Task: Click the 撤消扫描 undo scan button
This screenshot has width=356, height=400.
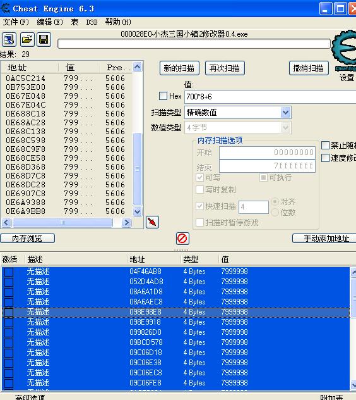Action: [309, 68]
